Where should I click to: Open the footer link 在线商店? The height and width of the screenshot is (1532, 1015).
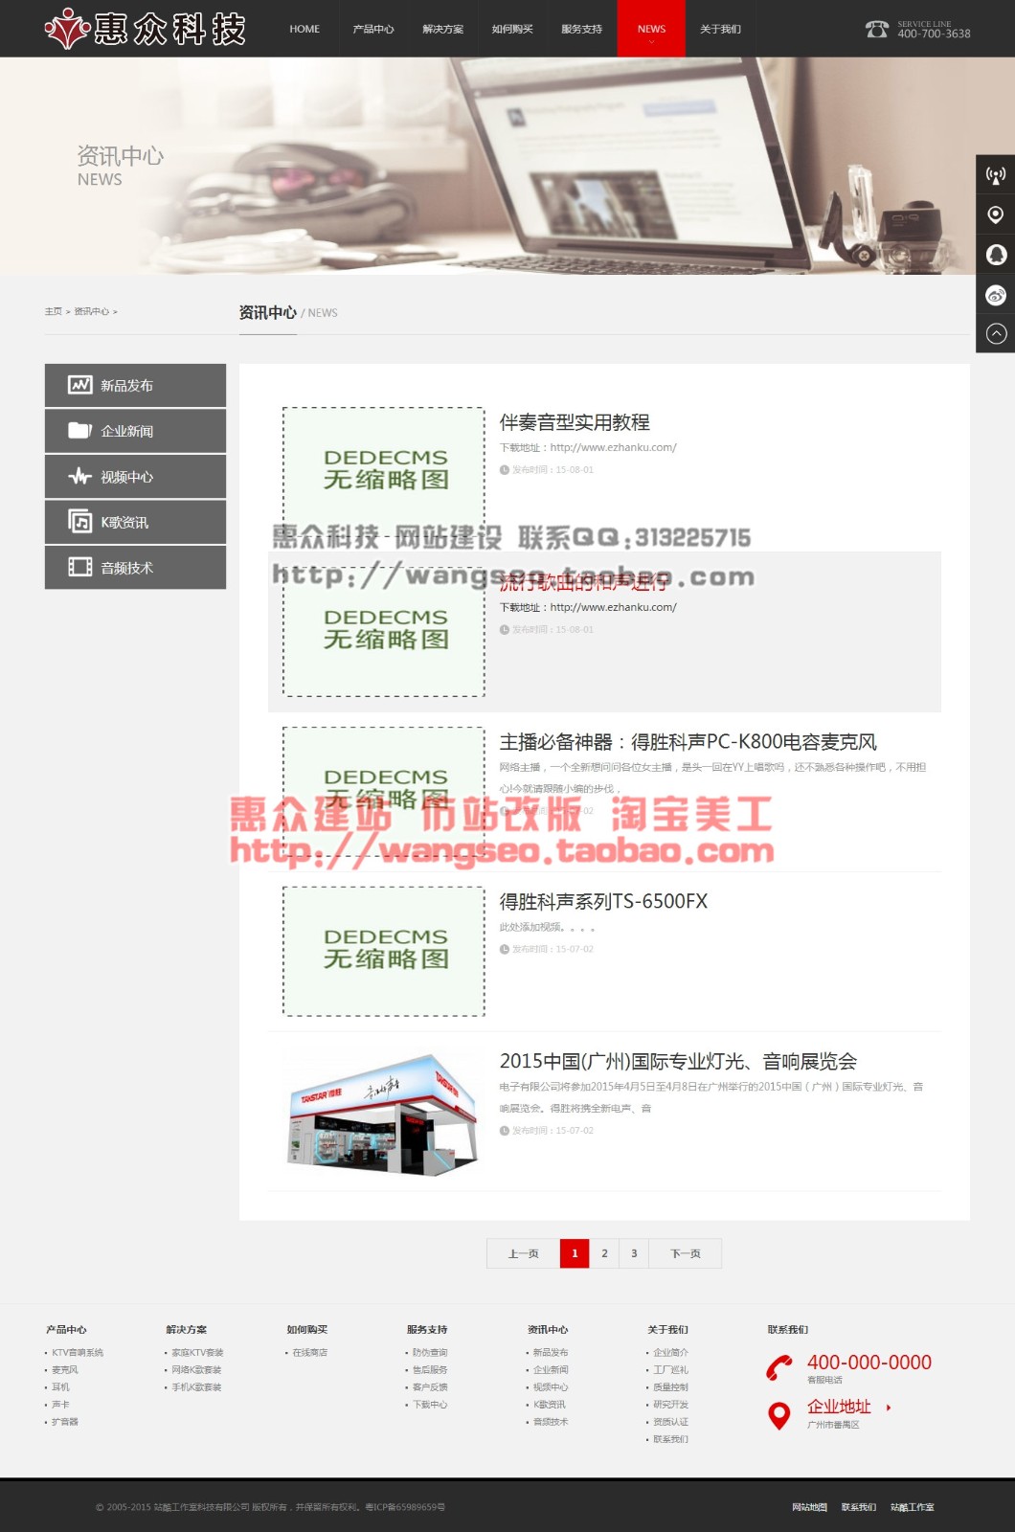tap(310, 1353)
